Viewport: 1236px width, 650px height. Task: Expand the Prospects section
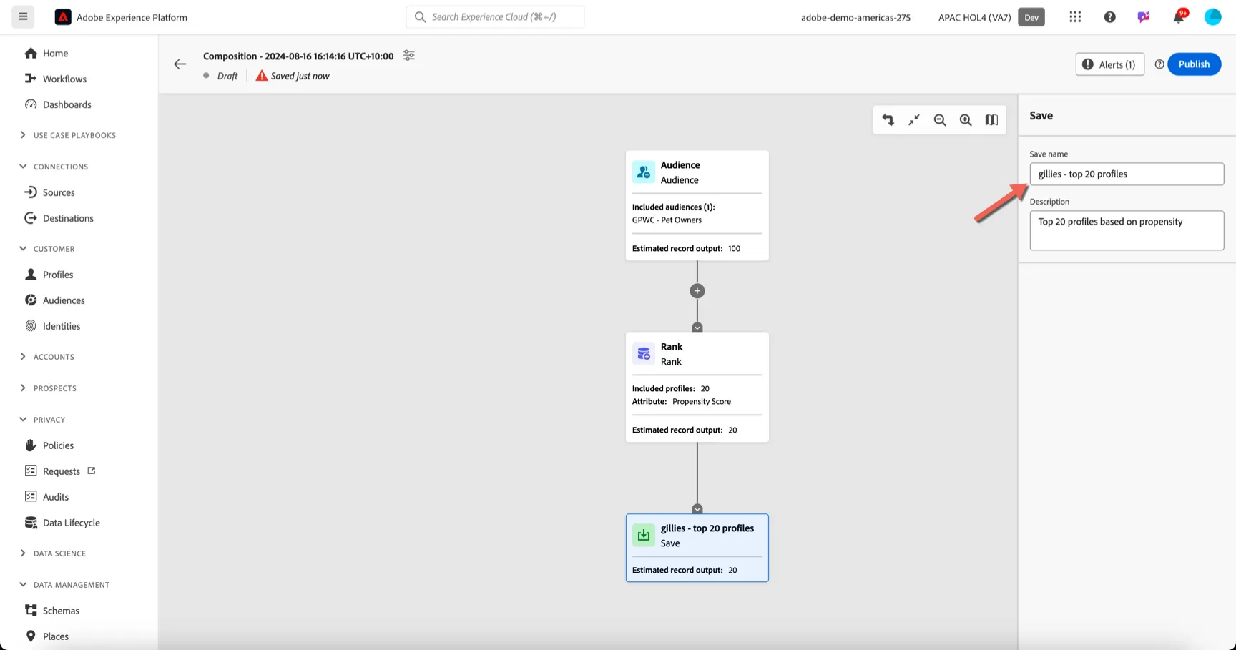pos(23,388)
